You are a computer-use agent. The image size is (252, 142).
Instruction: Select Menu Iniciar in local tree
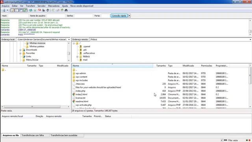[x=32, y=60]
